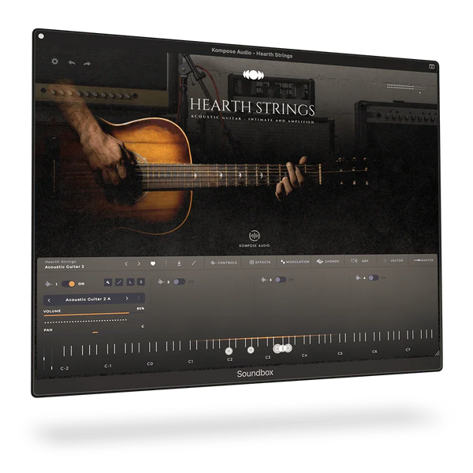Click the L button on layer 1
This screenshot has width=473, height=473.
point(130,281)
